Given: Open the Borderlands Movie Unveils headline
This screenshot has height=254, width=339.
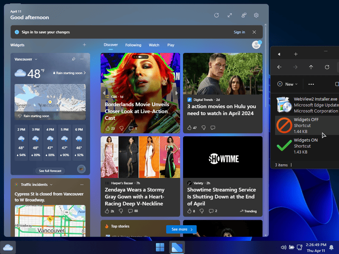Looking at the screenshot, I should pyautogui.click(x=137, y=111).
